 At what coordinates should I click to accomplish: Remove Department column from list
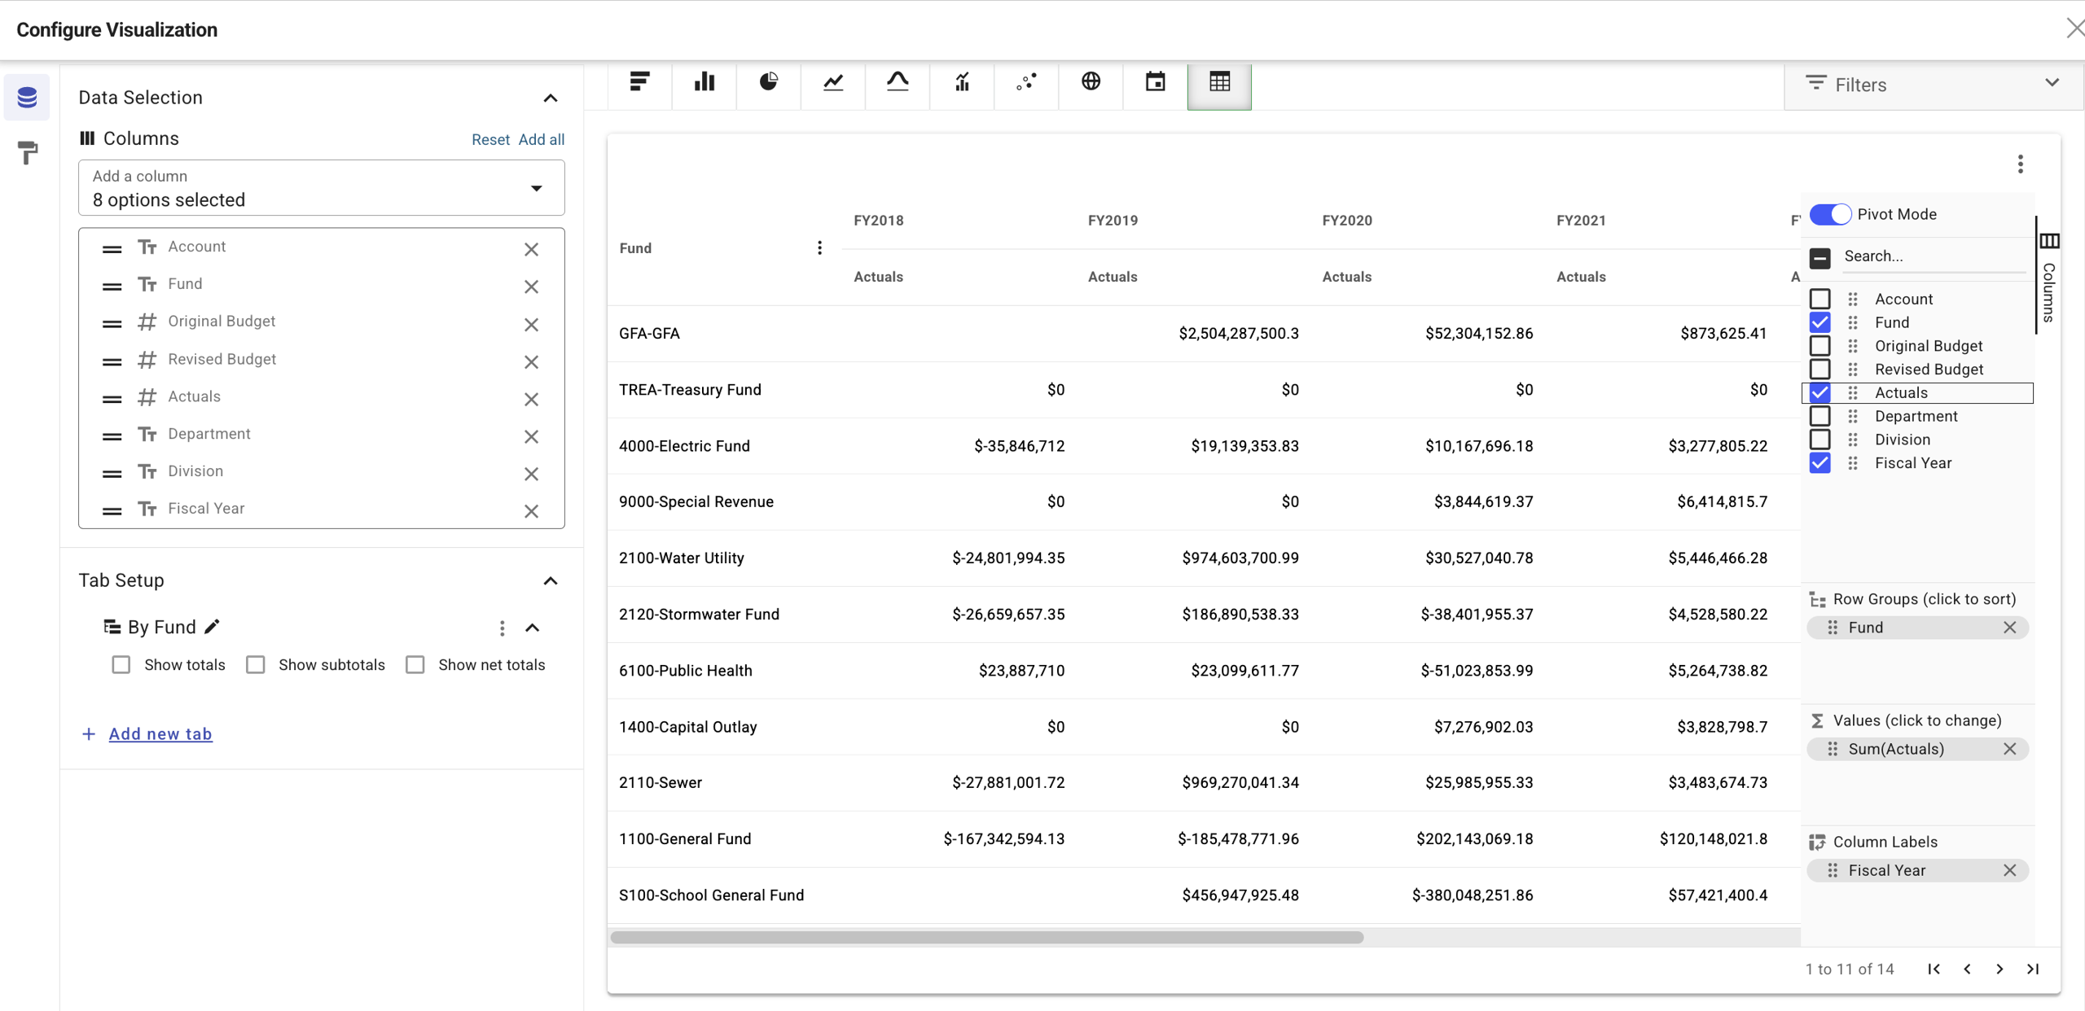point(531,436)
